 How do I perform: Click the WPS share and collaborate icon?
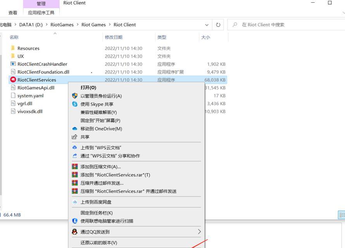[75, 156]
